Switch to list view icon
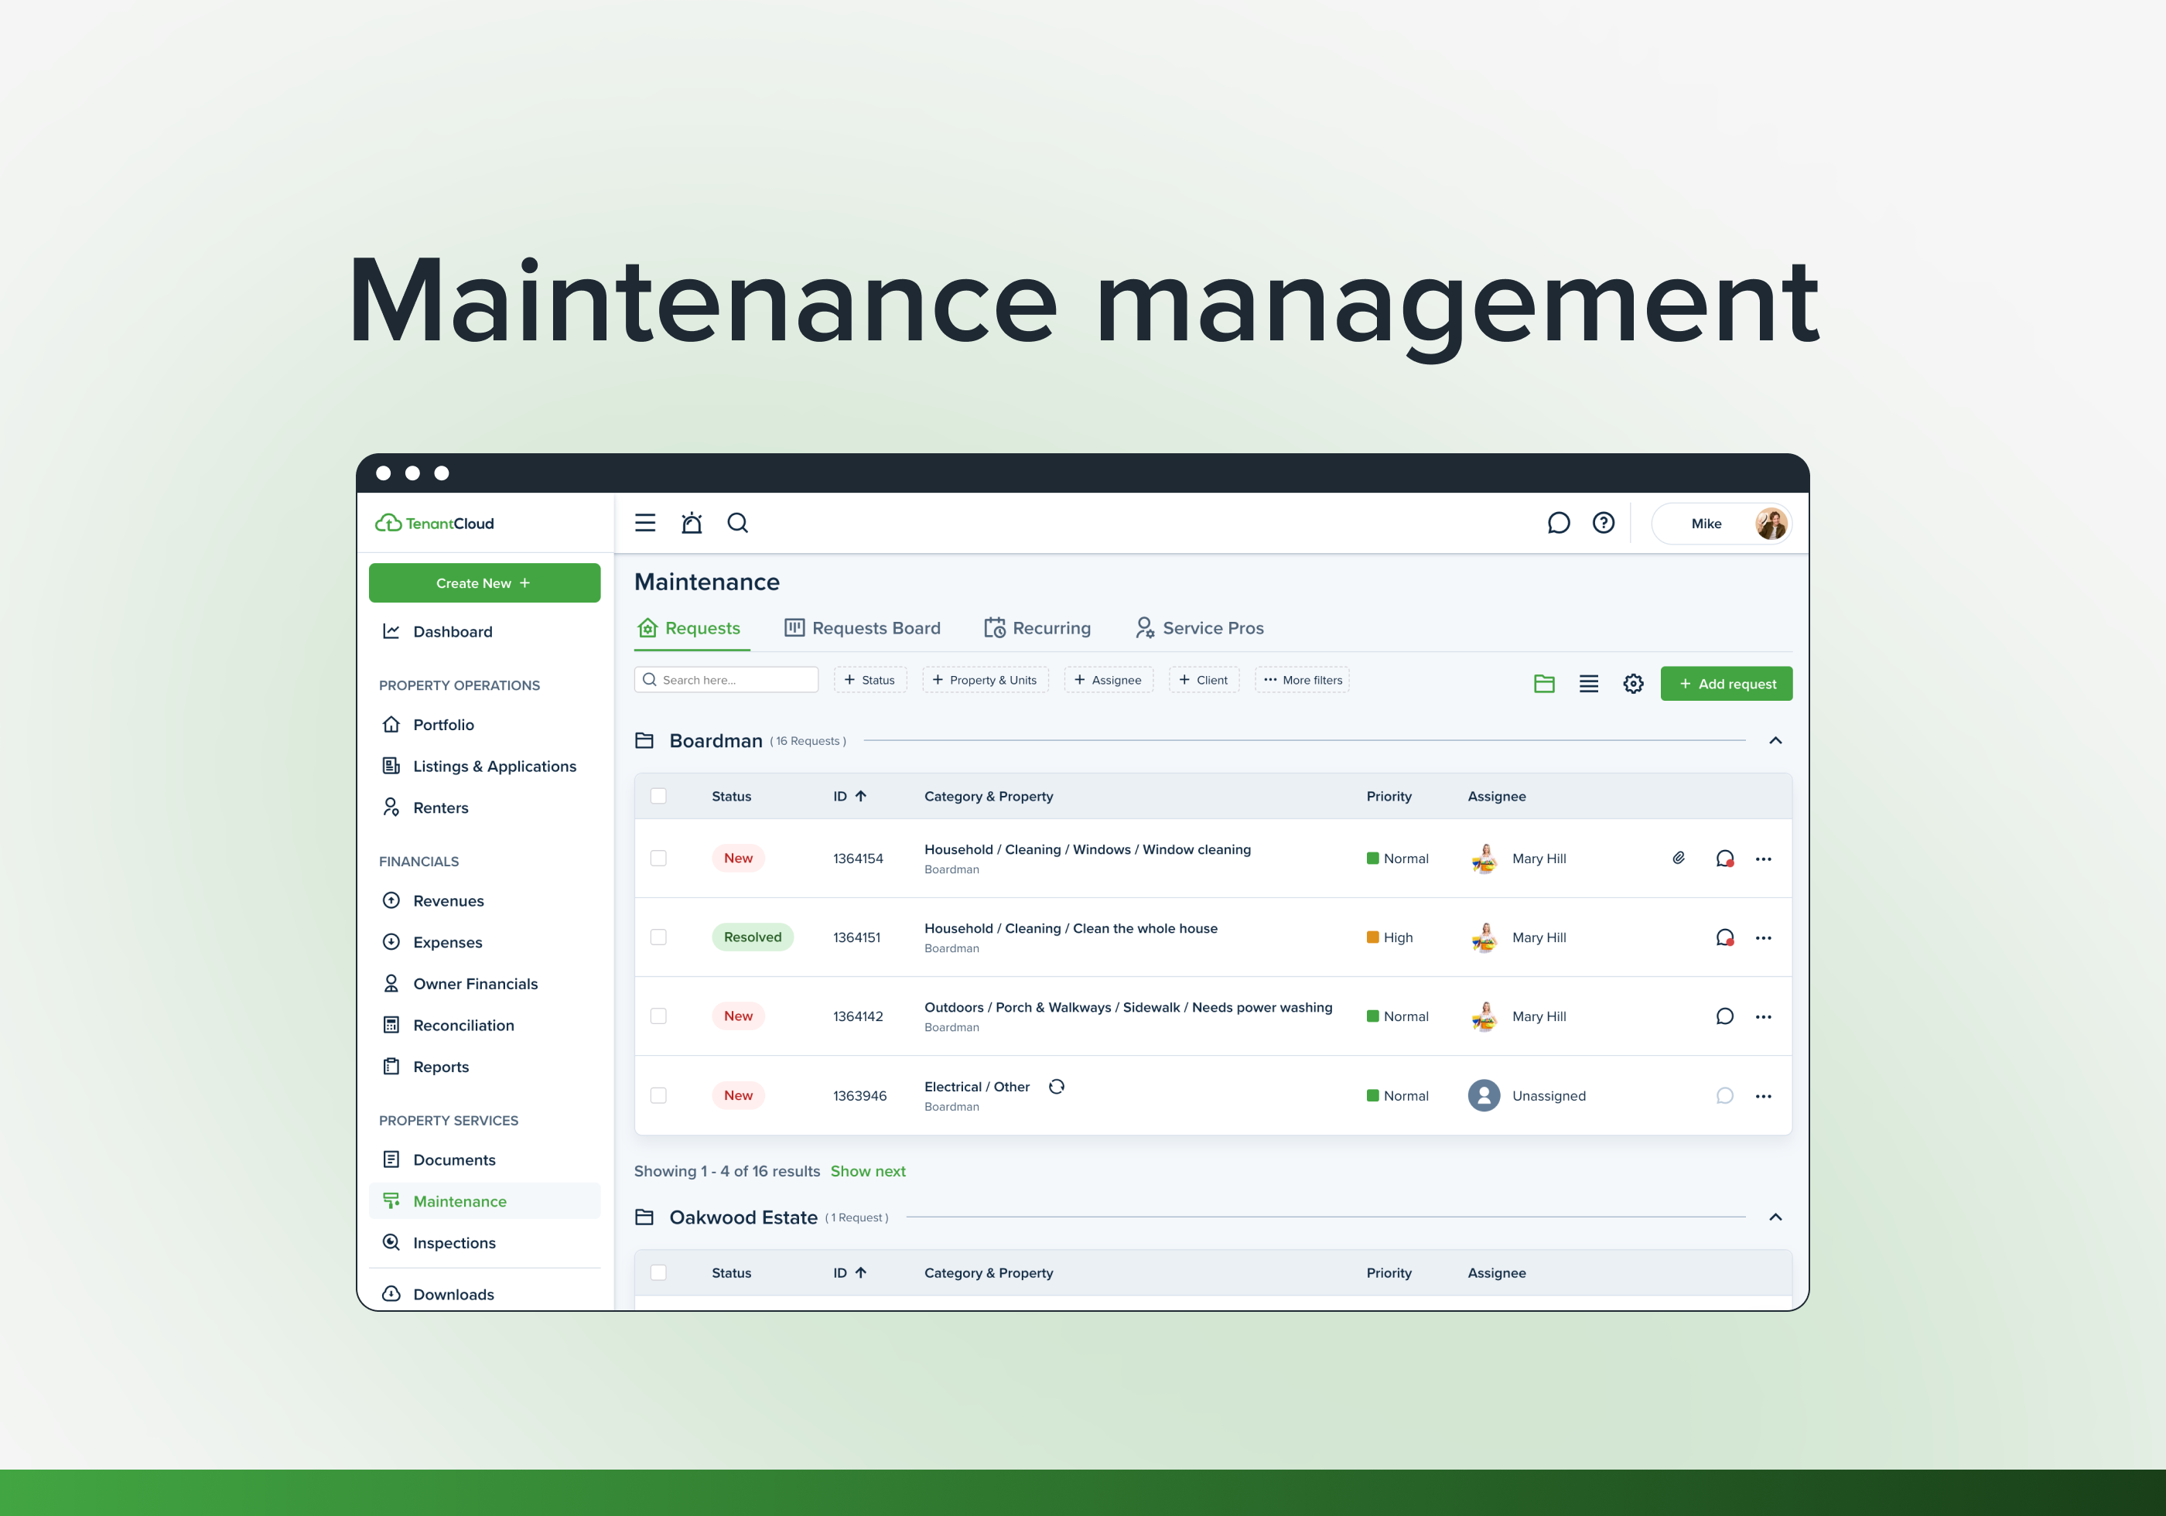The image size is (2166, 1516). (x=1589, y=683)
